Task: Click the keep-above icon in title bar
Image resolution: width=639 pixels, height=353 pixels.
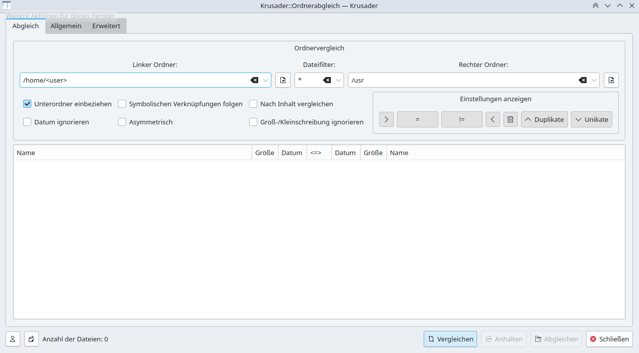Action: [596, 6]
